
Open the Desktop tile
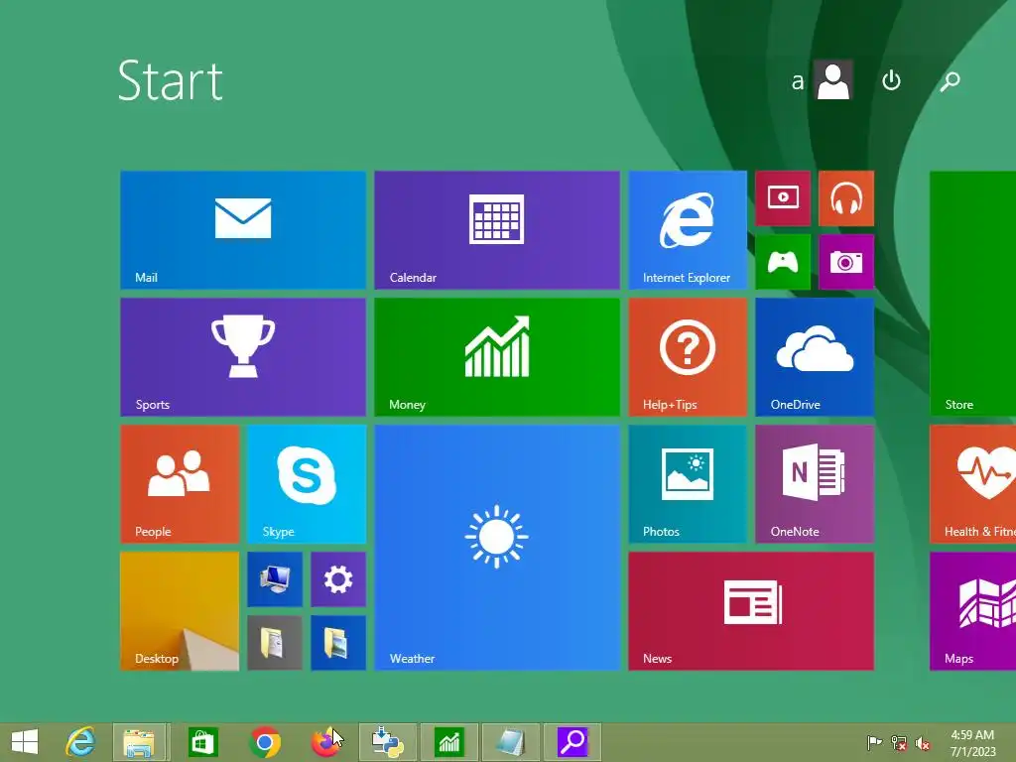[180, 611]
